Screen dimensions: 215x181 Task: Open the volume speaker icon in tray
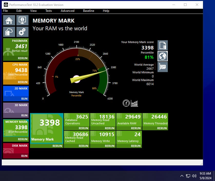[x=194, y=176]
